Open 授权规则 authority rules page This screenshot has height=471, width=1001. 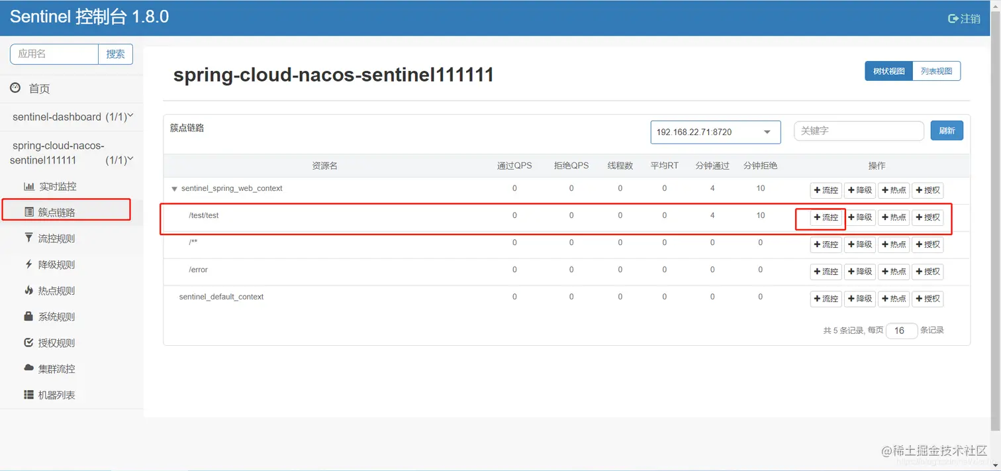(56, 343)
